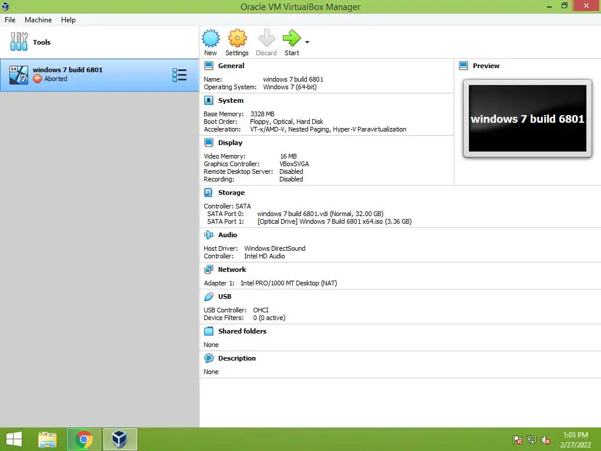Click the Aborted status icon
The image size is (601, 451).
(37, 79)
